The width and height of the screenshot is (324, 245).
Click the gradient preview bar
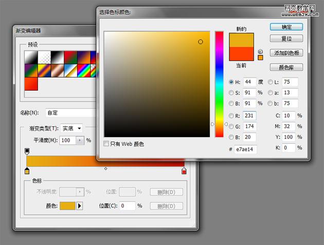[105, 161]
